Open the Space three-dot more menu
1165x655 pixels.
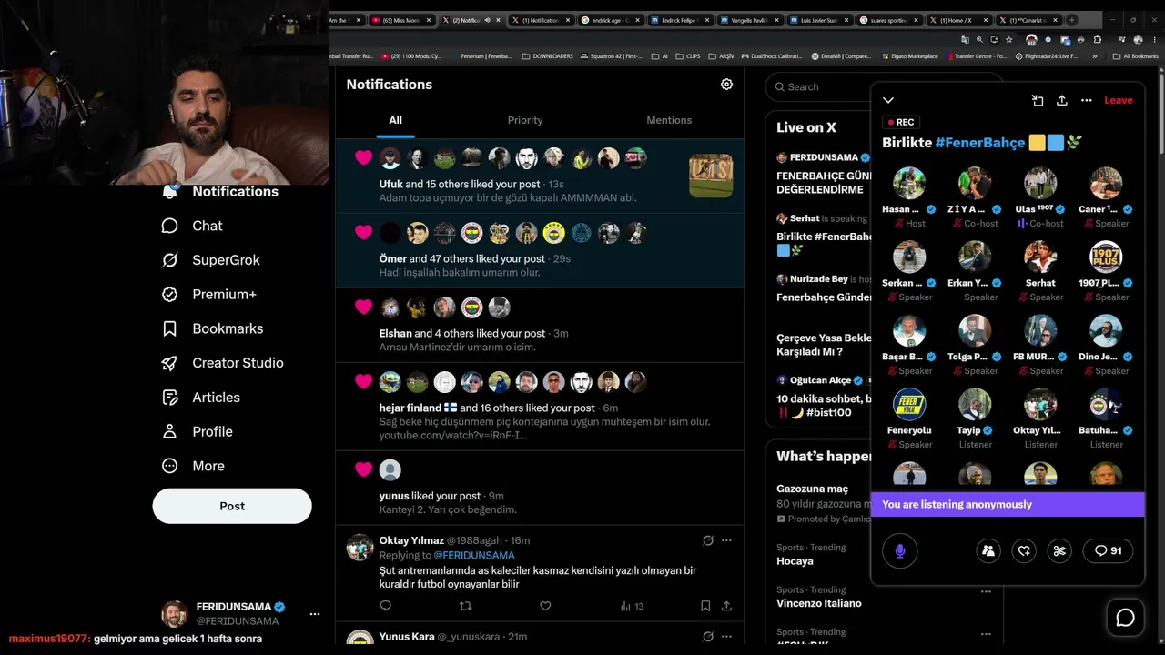tap(1086, 100)
